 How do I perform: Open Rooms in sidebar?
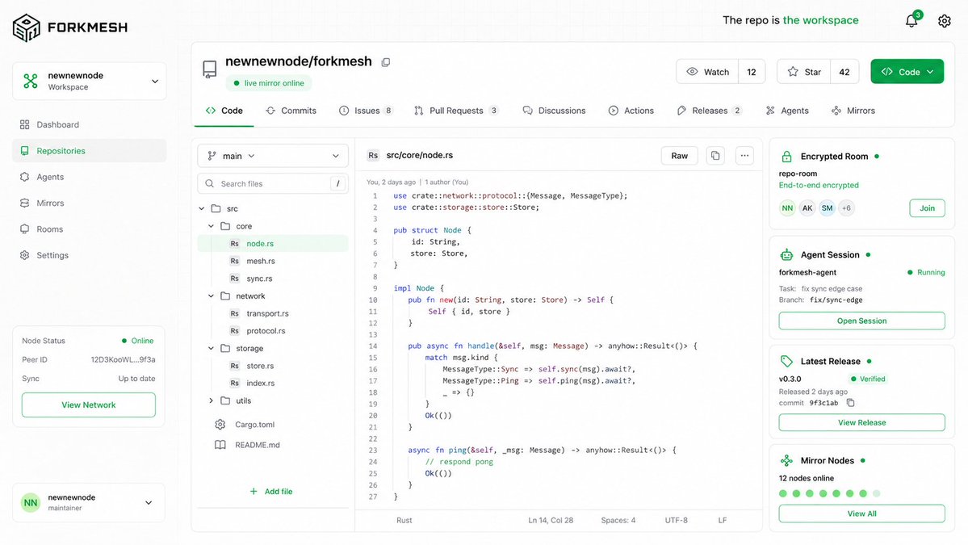pos(90,229)
